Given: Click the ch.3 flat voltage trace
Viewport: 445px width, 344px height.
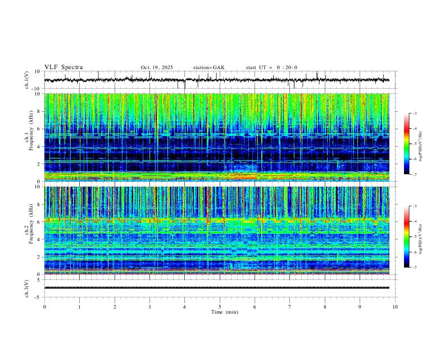Looking at the screenshot, I should pos(216,288).
